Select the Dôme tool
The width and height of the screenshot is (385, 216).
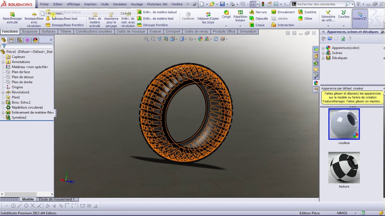pyautogui.click(x=305, y=19)
